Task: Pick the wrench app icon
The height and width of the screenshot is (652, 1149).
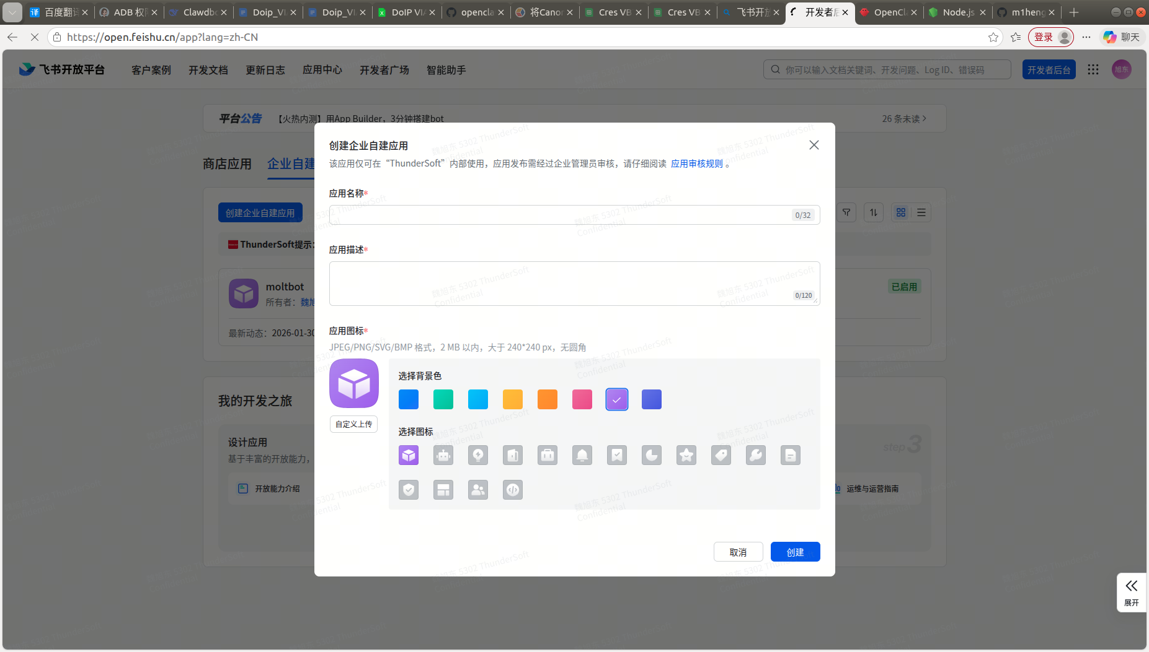Action: tap(755, 456)
